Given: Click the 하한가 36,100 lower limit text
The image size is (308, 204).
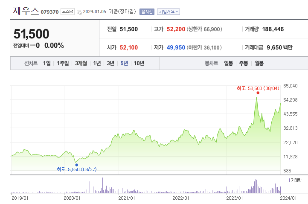Looking at the screenshot, I should [x=204, y=47].
